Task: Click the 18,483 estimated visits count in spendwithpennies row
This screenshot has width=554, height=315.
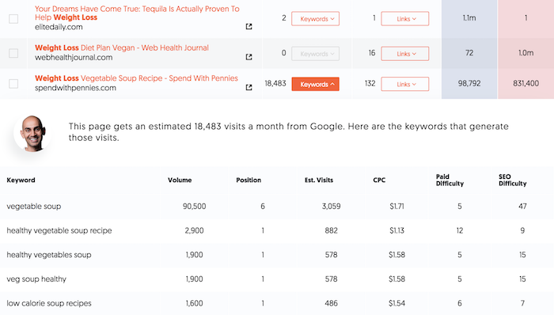Action: tap(275, 83)
